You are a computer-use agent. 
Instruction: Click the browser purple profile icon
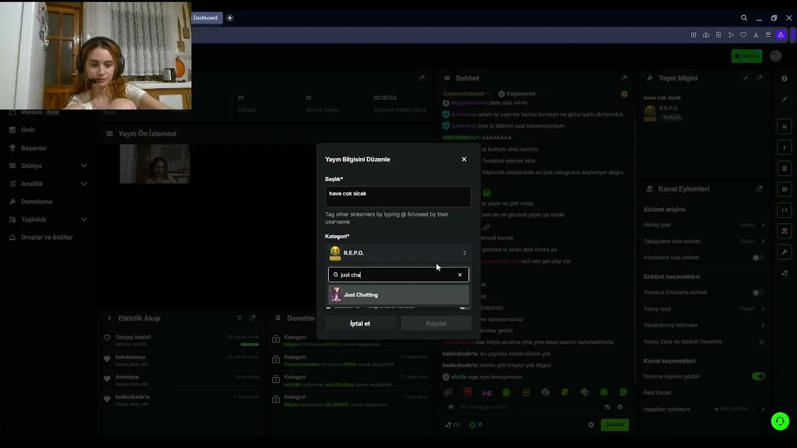tap(781, 35)
